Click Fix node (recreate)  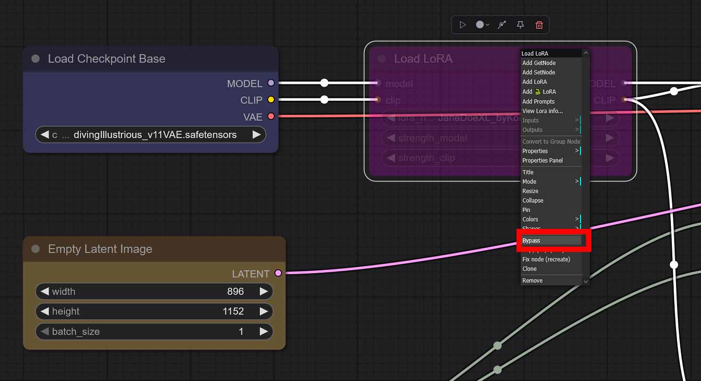click(546, 259)
